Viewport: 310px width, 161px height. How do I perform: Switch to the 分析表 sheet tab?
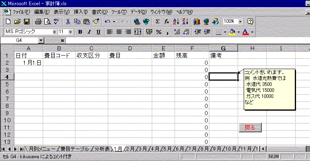point(102,149)
